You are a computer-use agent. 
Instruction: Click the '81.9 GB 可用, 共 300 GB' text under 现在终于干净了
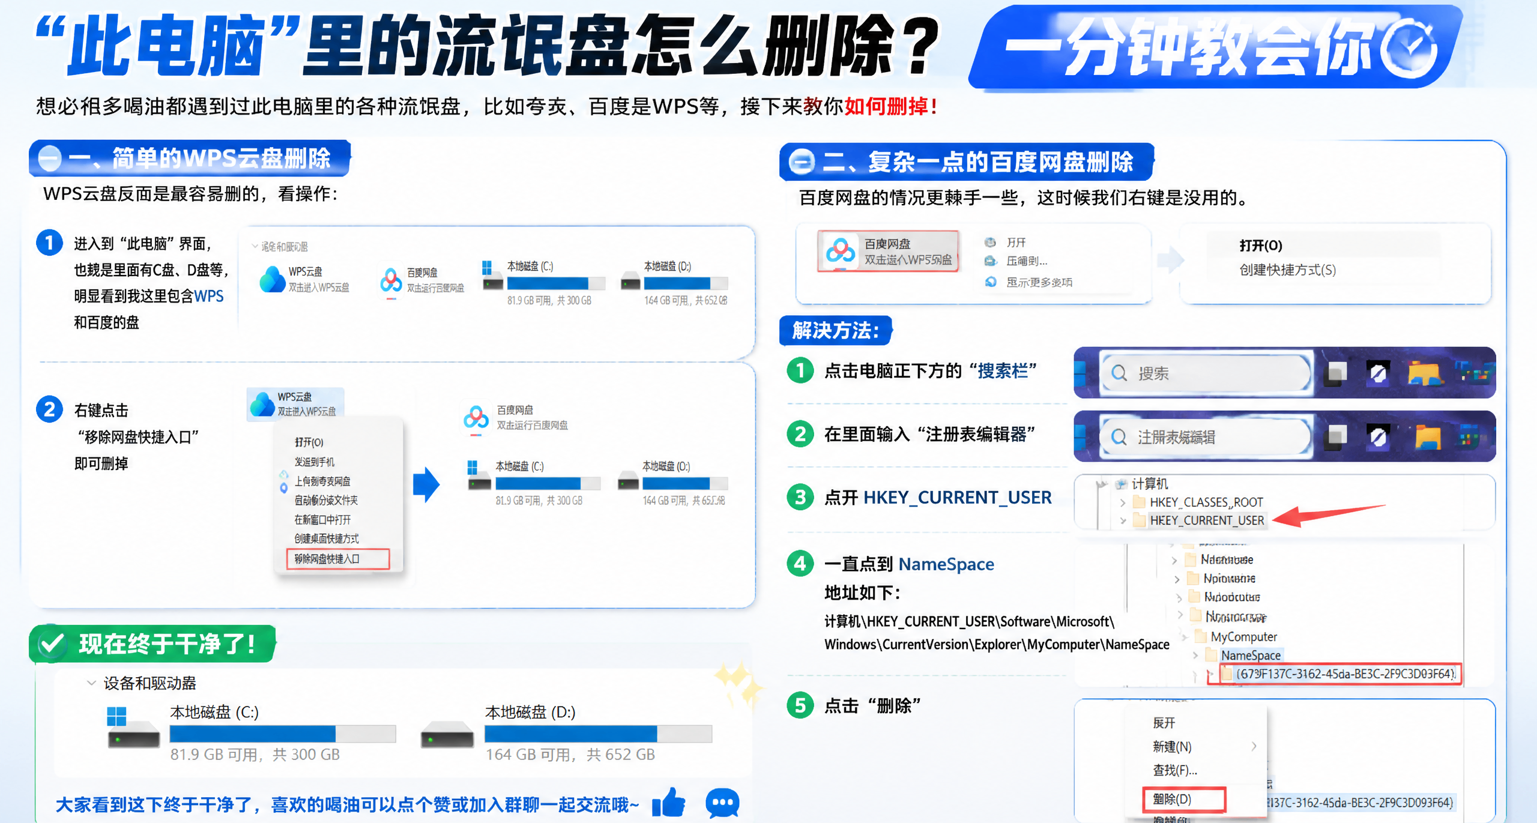255,755
